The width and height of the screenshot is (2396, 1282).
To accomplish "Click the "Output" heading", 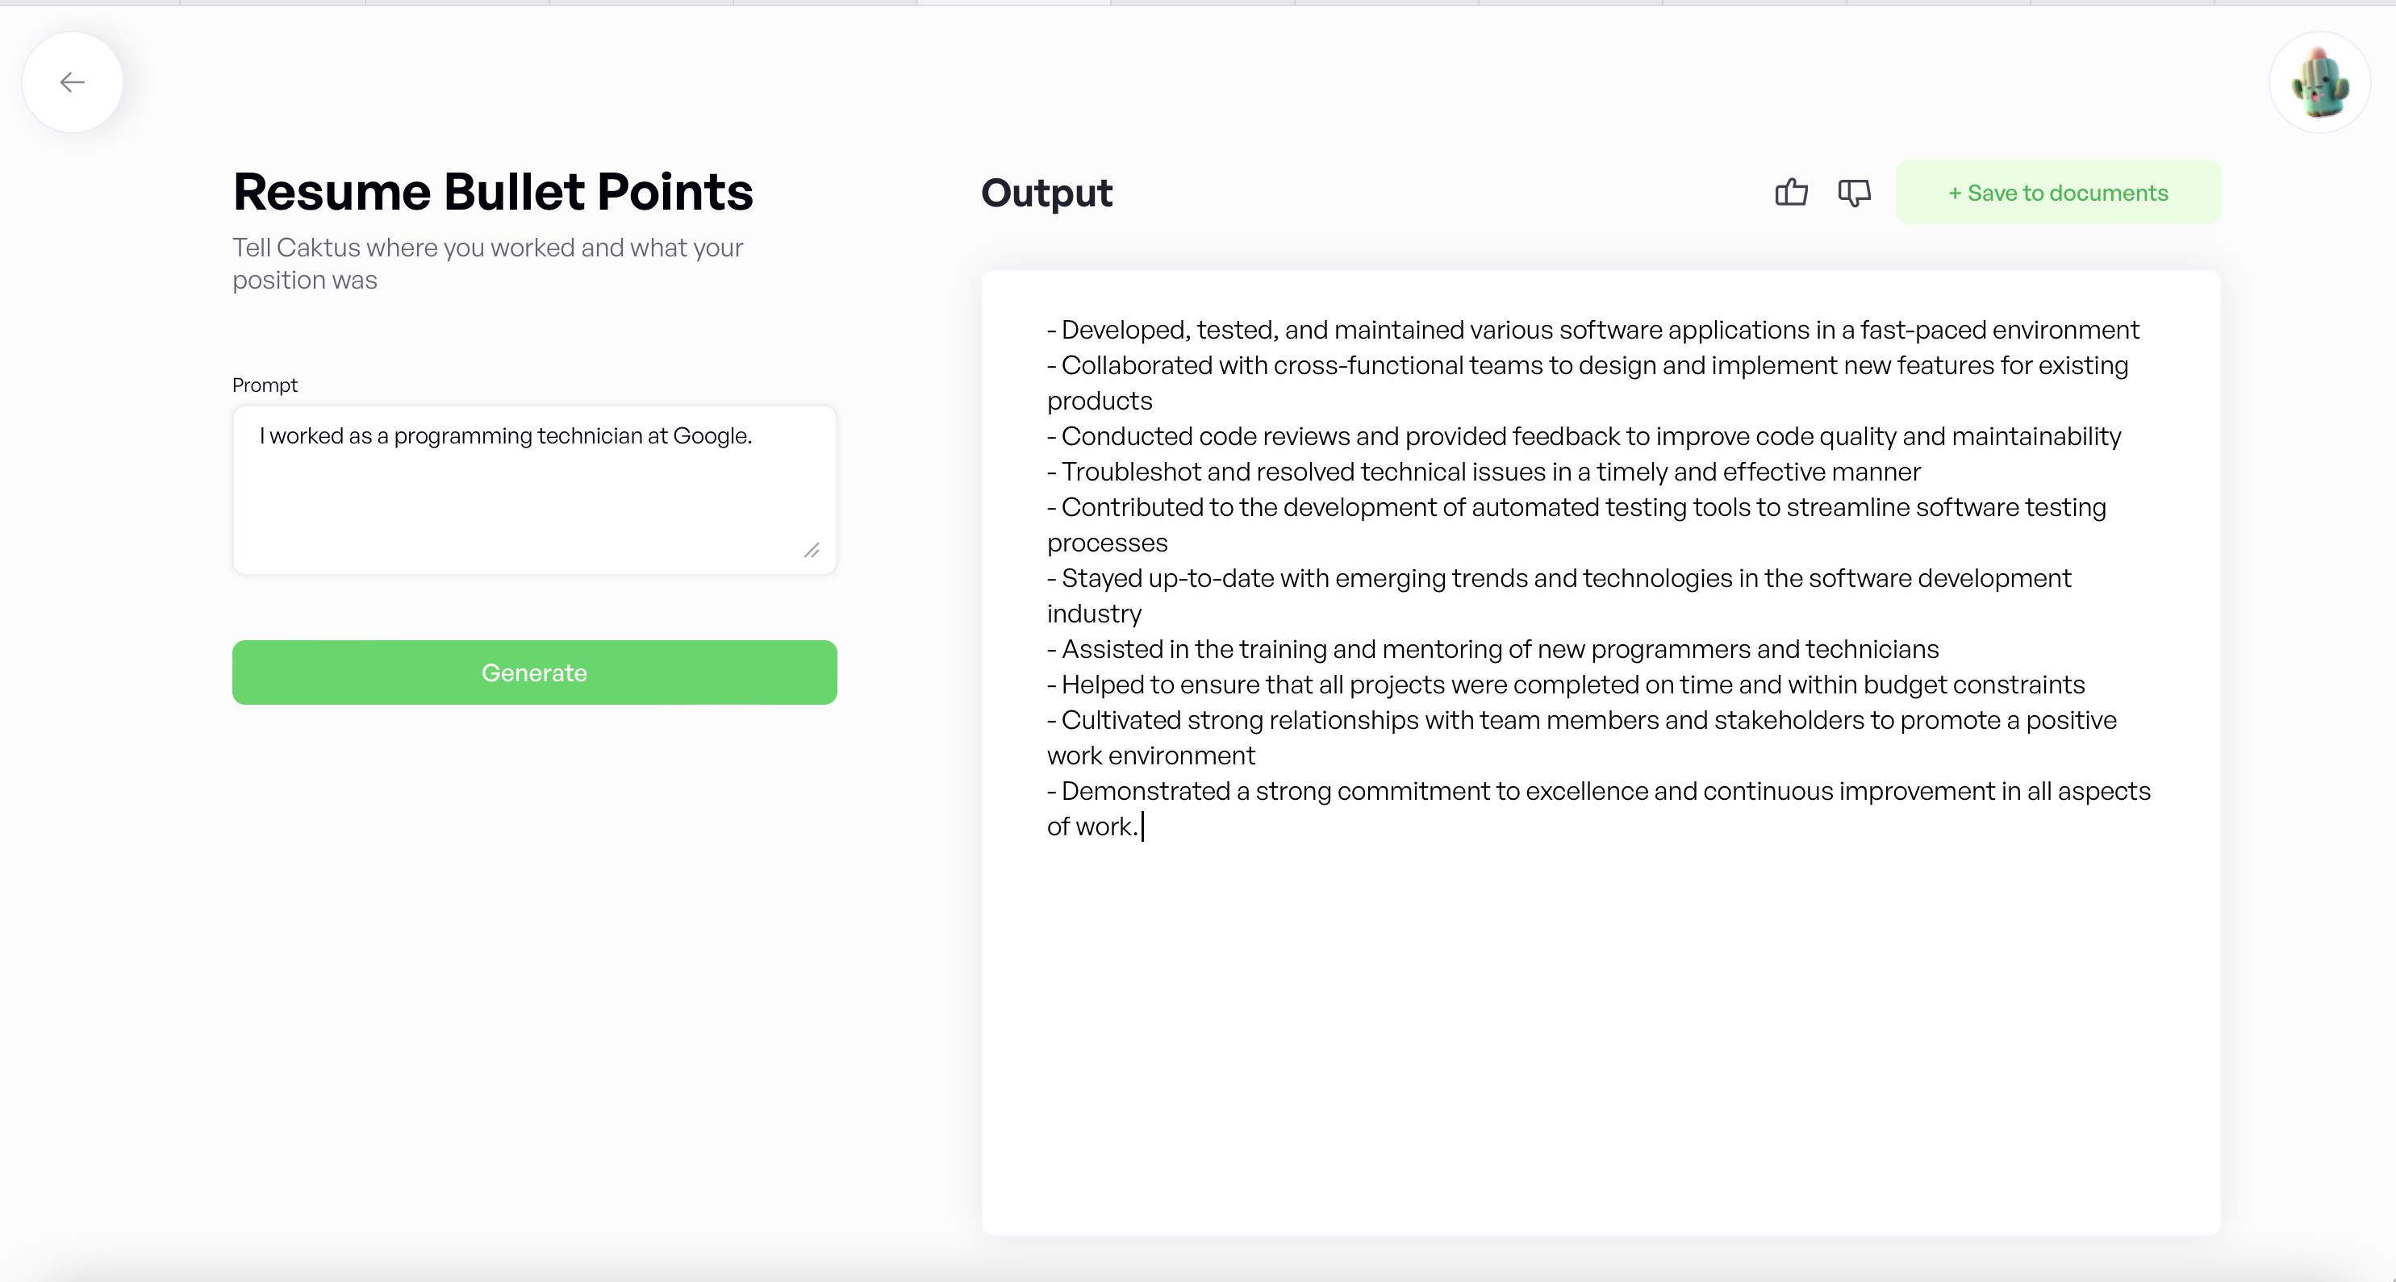I will click(x=1046, y=194).
